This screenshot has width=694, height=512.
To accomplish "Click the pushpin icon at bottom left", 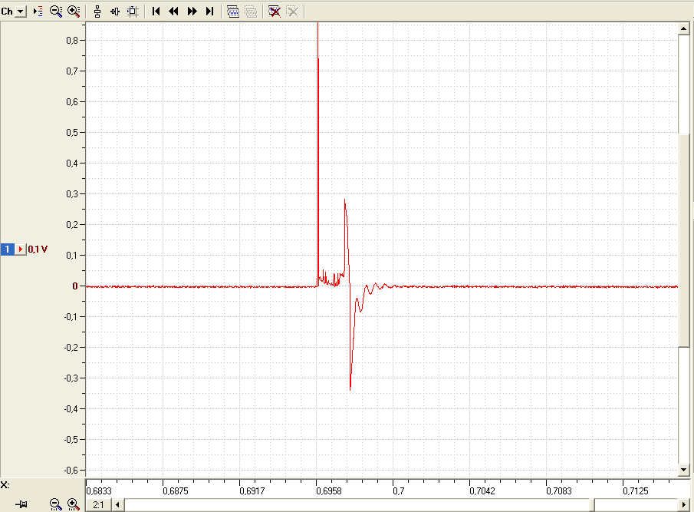I will click(x=21, y=504).
